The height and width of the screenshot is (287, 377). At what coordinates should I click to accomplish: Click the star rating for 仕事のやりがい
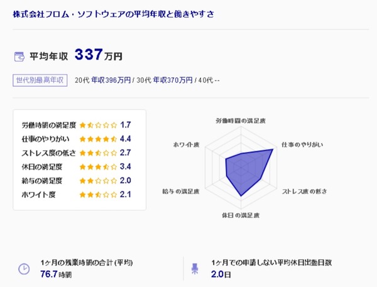[x=98, y=139]
